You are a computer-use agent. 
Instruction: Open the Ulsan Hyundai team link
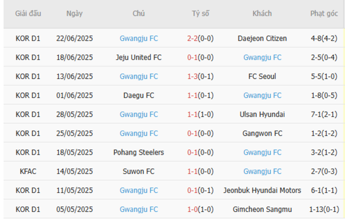point(262,114)
